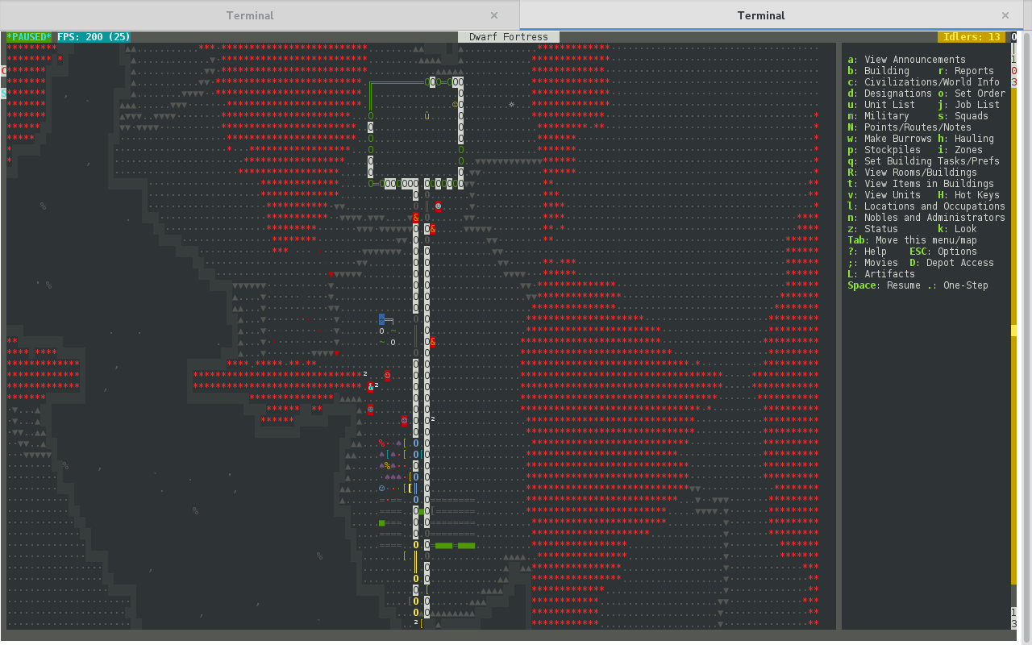The height and width of the screenshot is (645, 1032).
Task: Switch to the first inactive Terminal tab
Action: click(x=249, y=15)
